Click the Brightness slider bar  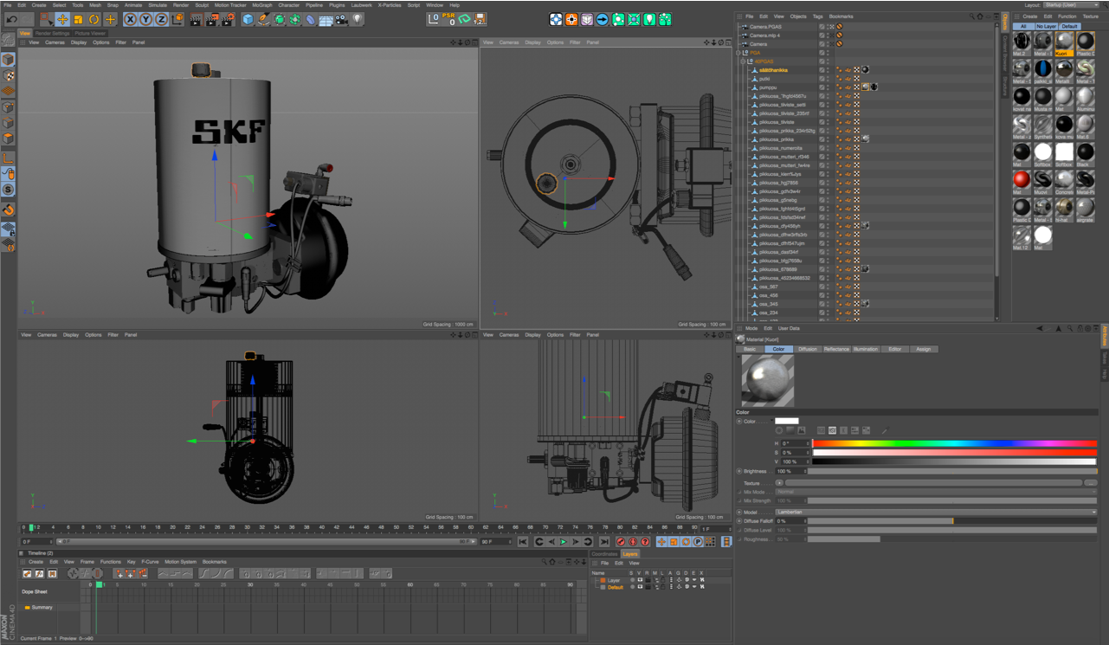(952, 471)
